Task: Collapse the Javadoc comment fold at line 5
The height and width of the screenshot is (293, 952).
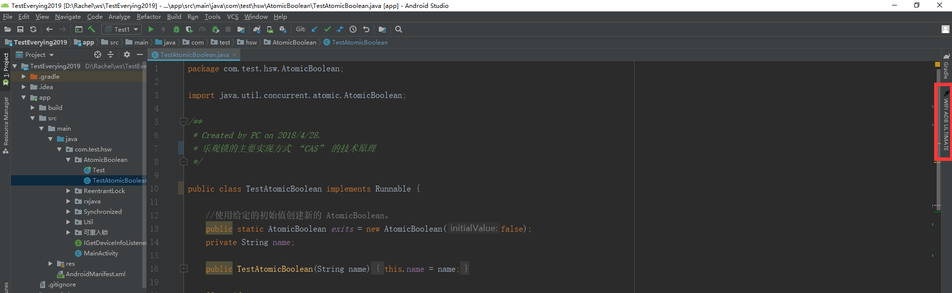Action: [183, 121]
